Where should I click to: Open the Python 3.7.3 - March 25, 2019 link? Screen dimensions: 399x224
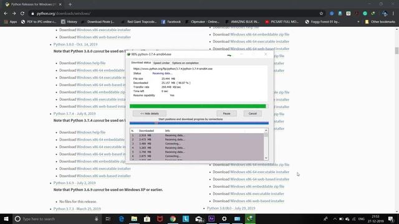tap(77, 209)
